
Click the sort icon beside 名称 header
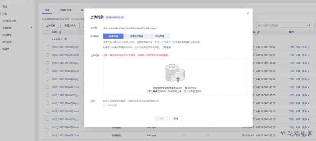tap(60, 32)
